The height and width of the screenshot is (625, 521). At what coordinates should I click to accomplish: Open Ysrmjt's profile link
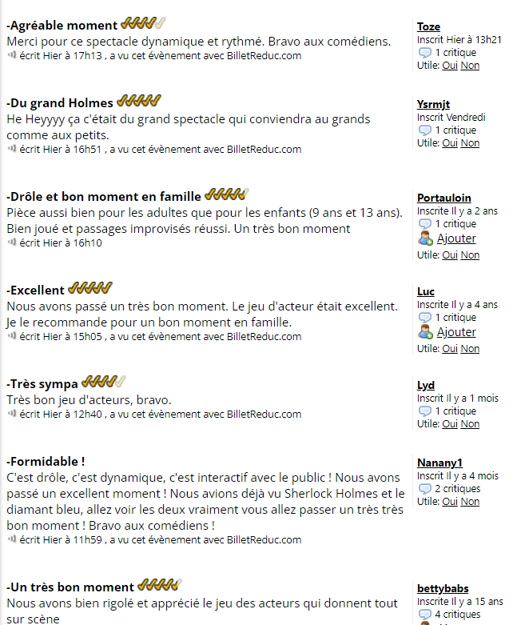433,104
